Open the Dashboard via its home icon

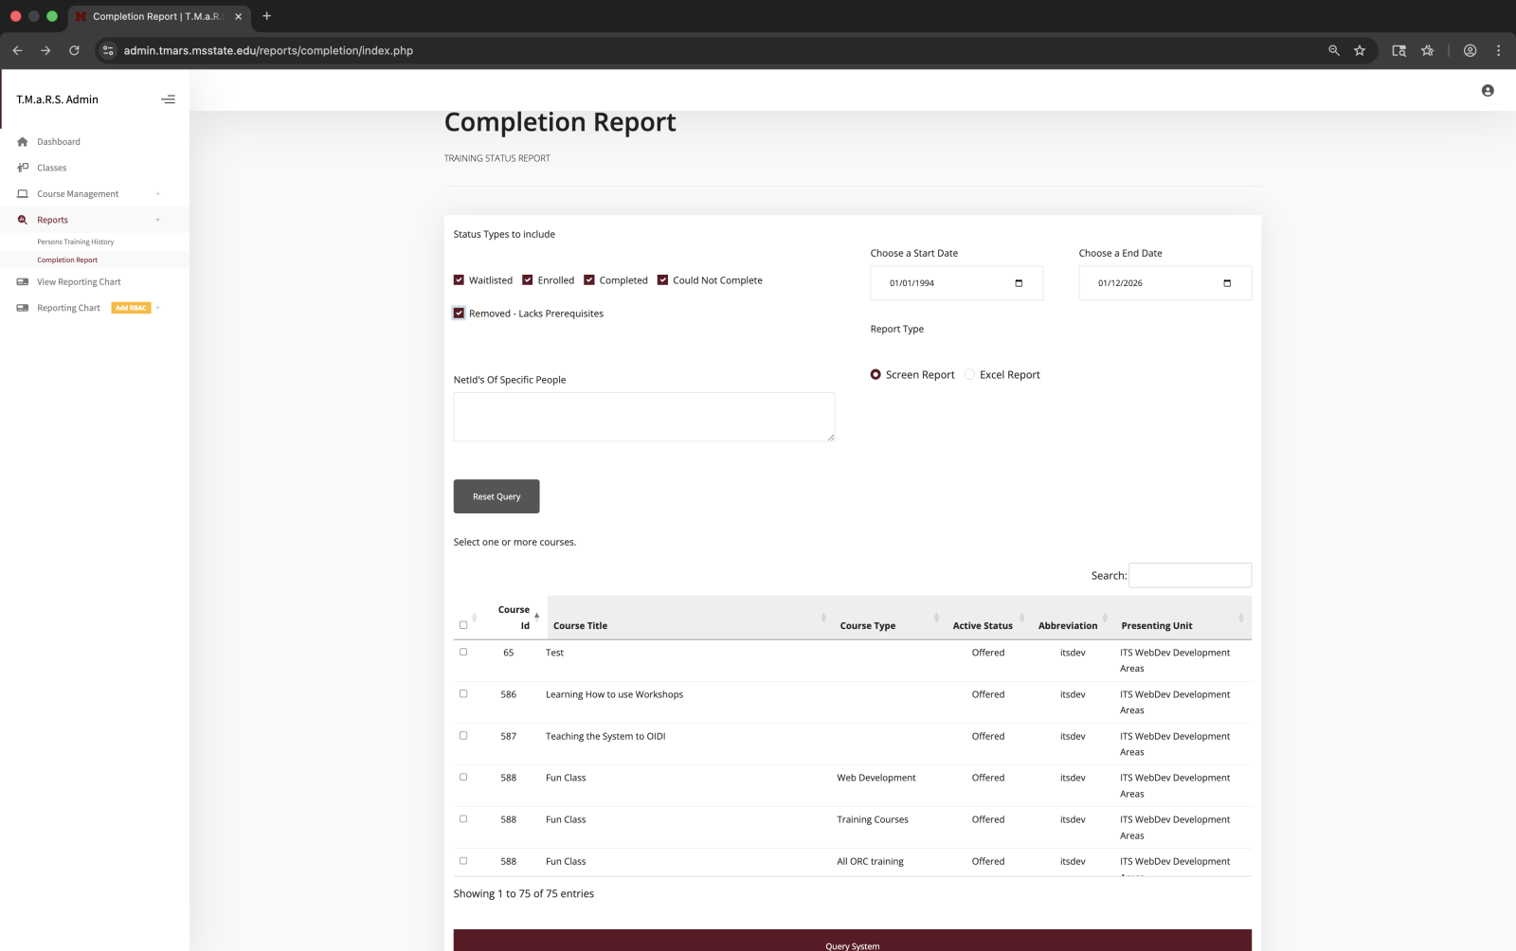coord(22,141)
